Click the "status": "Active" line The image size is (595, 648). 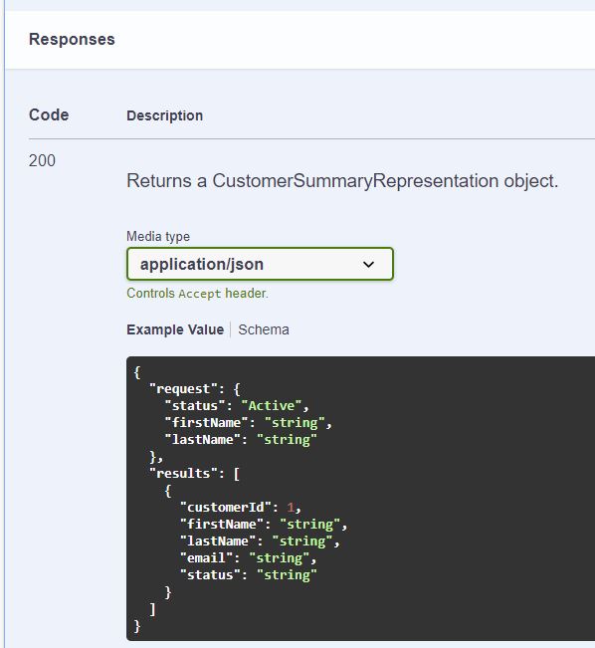point(237,406)
